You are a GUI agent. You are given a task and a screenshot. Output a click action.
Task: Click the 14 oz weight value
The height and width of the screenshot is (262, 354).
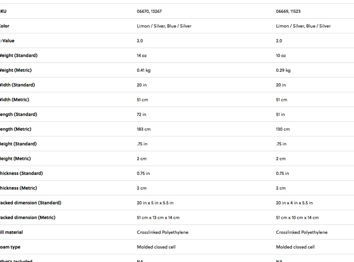coord(142,56)
